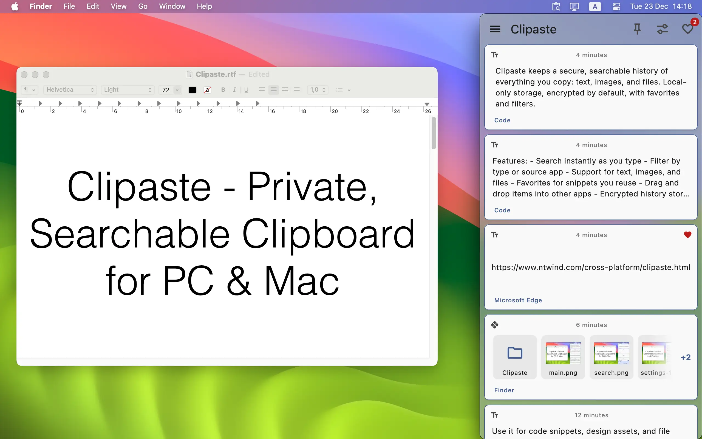Open the text color swatch picker

pos(192,90)
